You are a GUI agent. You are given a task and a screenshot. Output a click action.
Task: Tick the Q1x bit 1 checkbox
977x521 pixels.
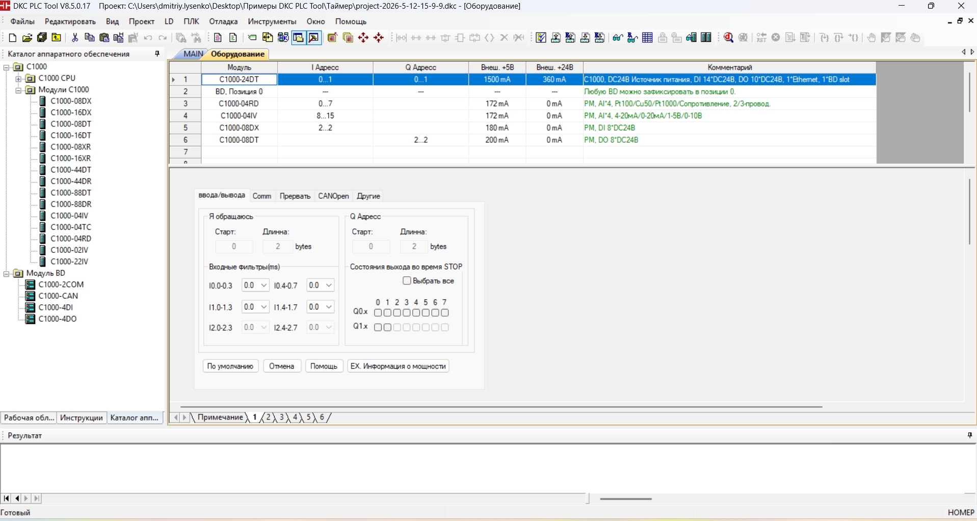tap(388, 328)
